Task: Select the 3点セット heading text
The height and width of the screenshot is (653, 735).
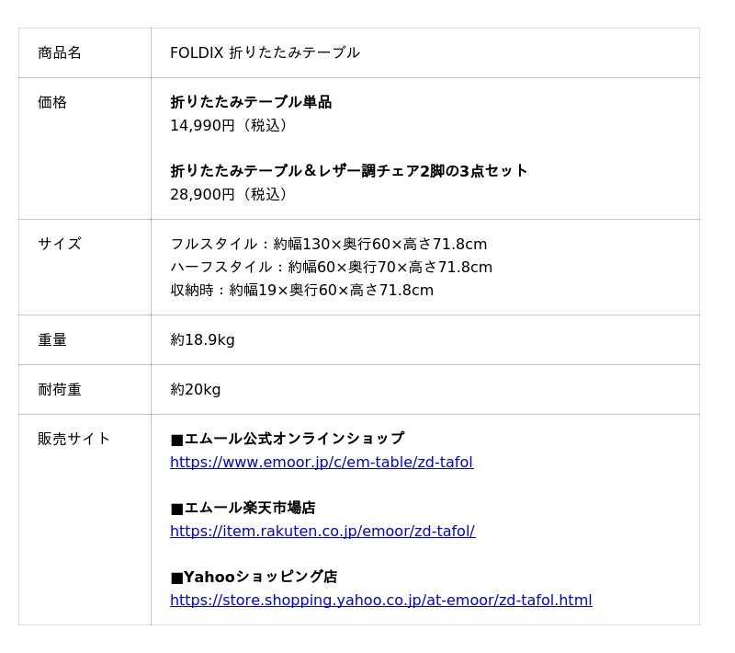Action: (x=349, y=171)
